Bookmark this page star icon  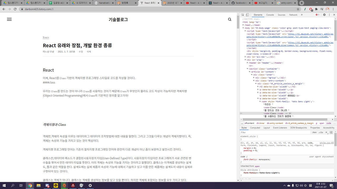298,9
